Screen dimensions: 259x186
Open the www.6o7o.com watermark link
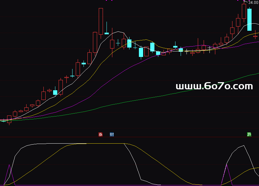click(x=214, y=86)
